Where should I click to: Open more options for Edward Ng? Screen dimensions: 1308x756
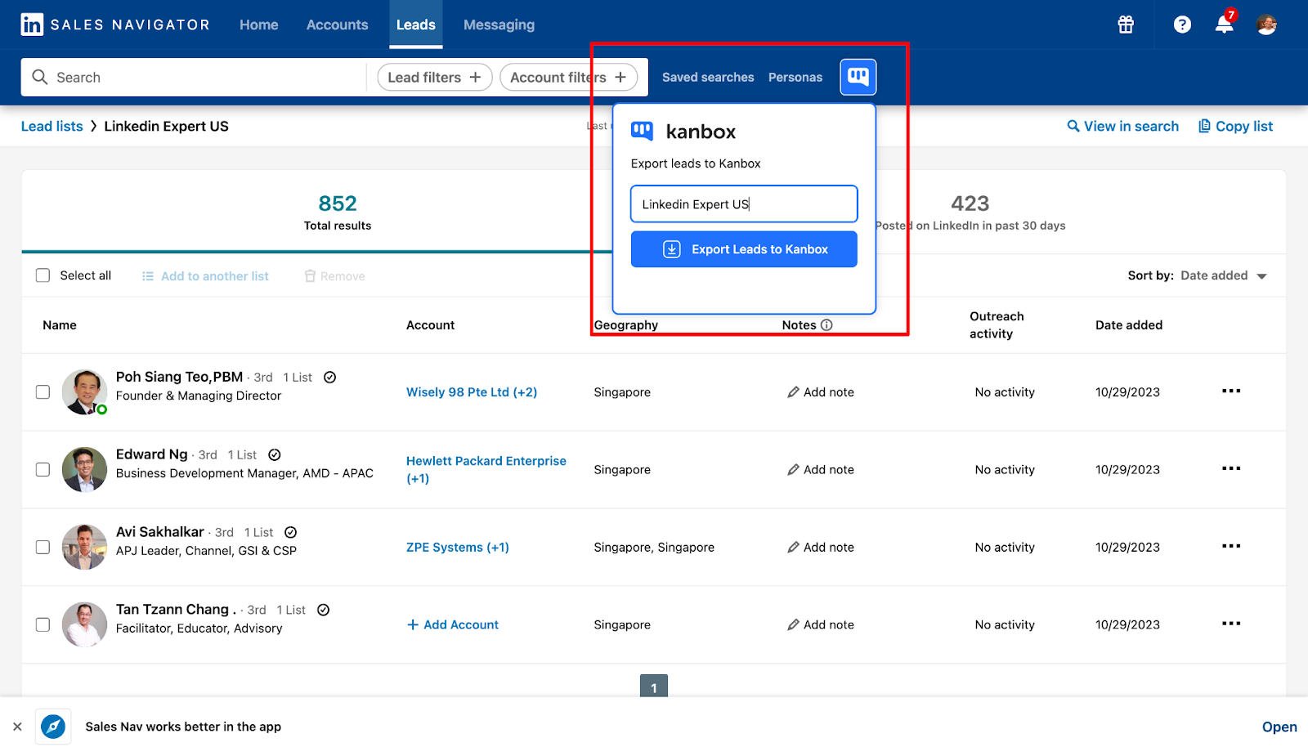pos(1231,468)
